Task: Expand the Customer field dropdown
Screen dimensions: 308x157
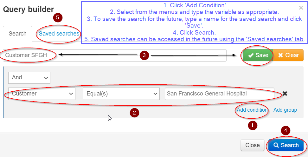Action: pyautogui.click(x=42, y=94)
